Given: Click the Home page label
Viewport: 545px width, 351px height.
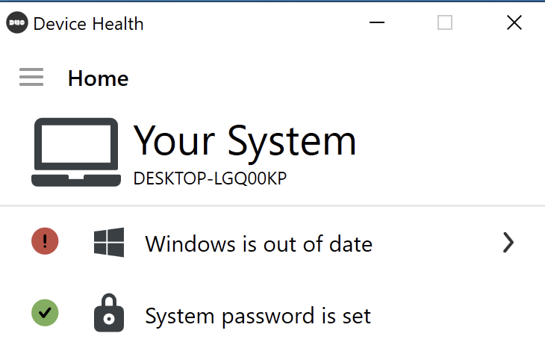Looking at the screenshot, I should (98, 78).
